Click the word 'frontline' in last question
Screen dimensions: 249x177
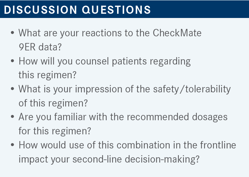point(218,145)
